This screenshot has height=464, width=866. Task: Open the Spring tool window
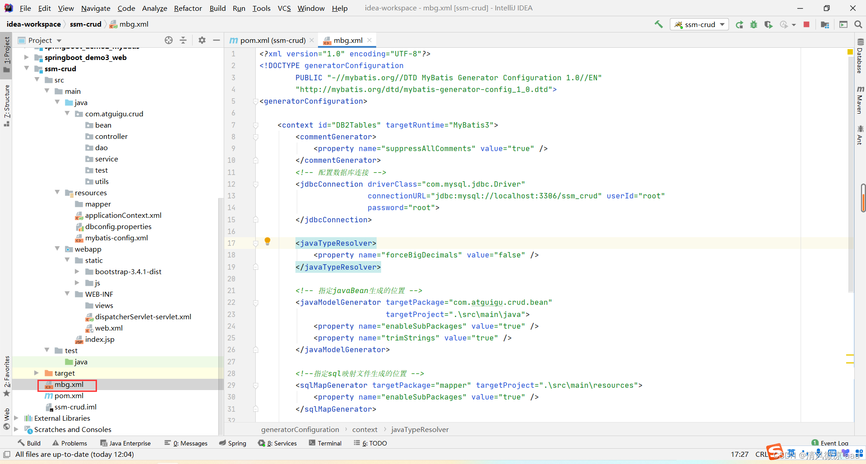tap(233, 443)
